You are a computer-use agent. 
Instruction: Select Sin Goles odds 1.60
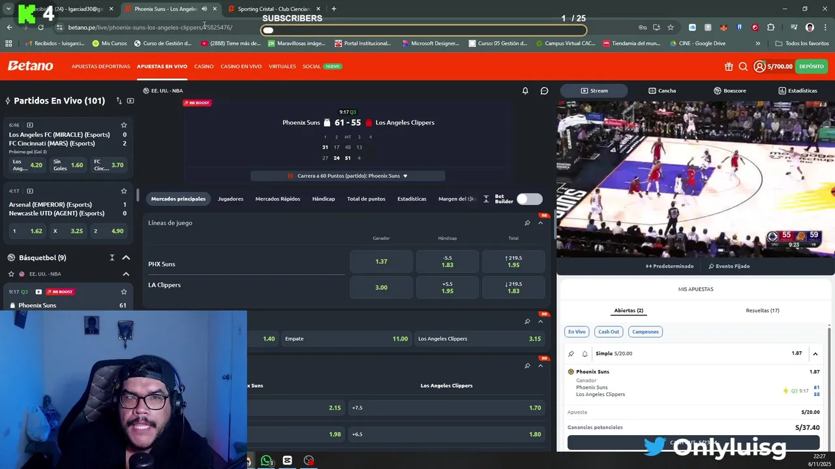click(69, 165)
